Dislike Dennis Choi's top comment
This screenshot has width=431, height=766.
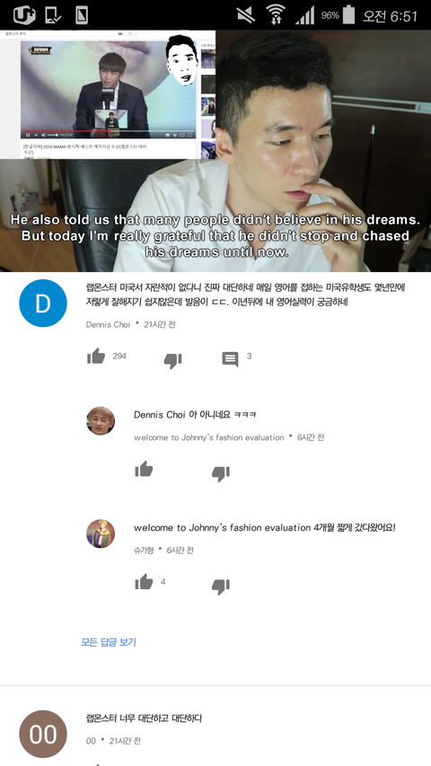click(172, 360)
